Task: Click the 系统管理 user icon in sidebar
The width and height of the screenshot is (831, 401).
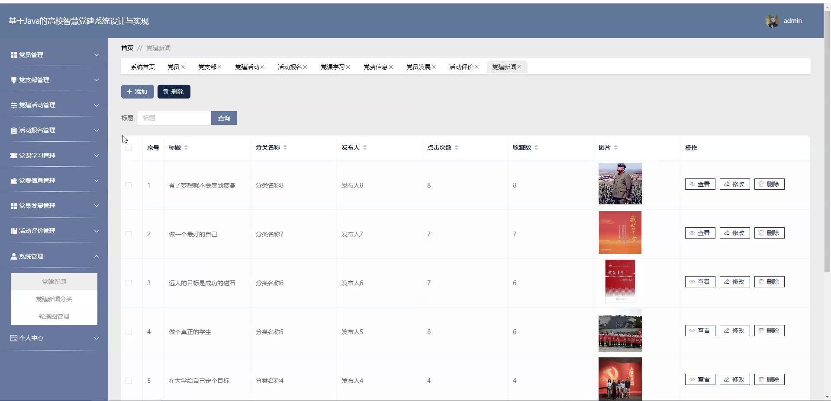Action: (x=14, y=256)
